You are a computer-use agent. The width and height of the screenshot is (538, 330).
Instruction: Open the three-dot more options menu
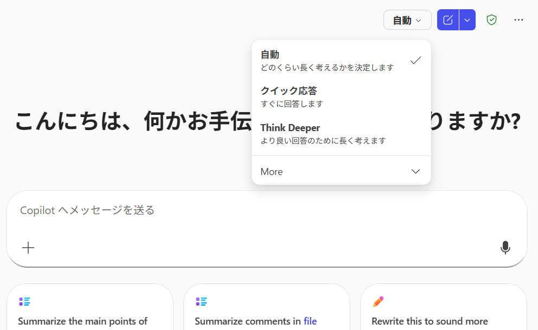point(518,20)
